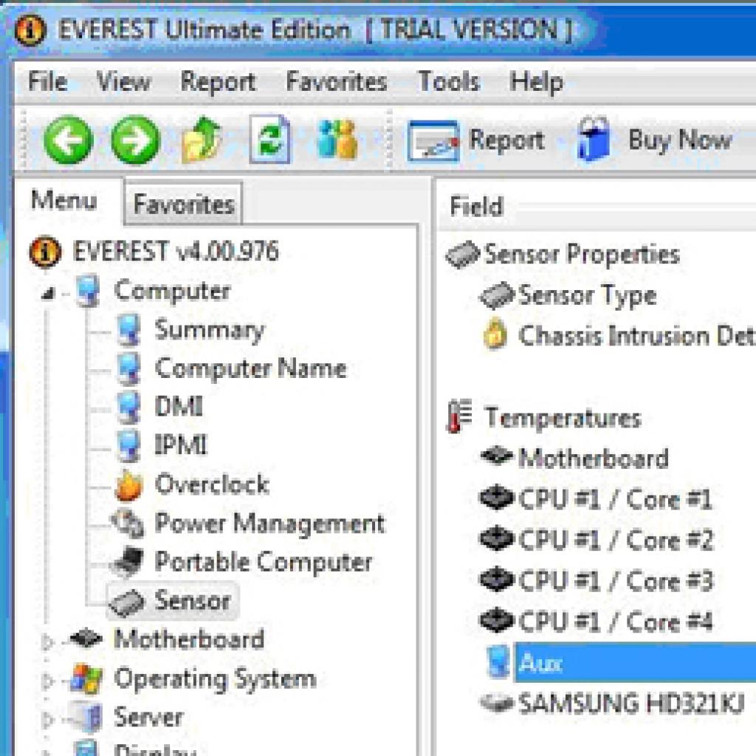Select the DMI tree item
Screen dimensions: 756x756
[179, 407]
